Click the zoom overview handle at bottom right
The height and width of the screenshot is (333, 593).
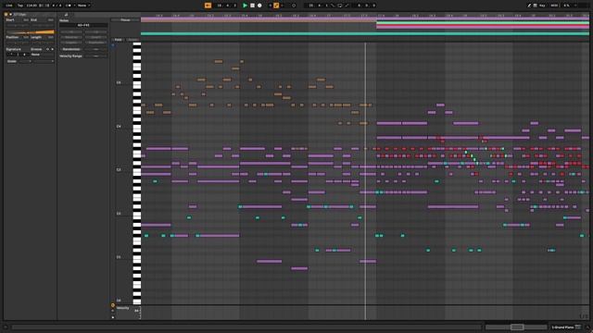tap(517, 327)
